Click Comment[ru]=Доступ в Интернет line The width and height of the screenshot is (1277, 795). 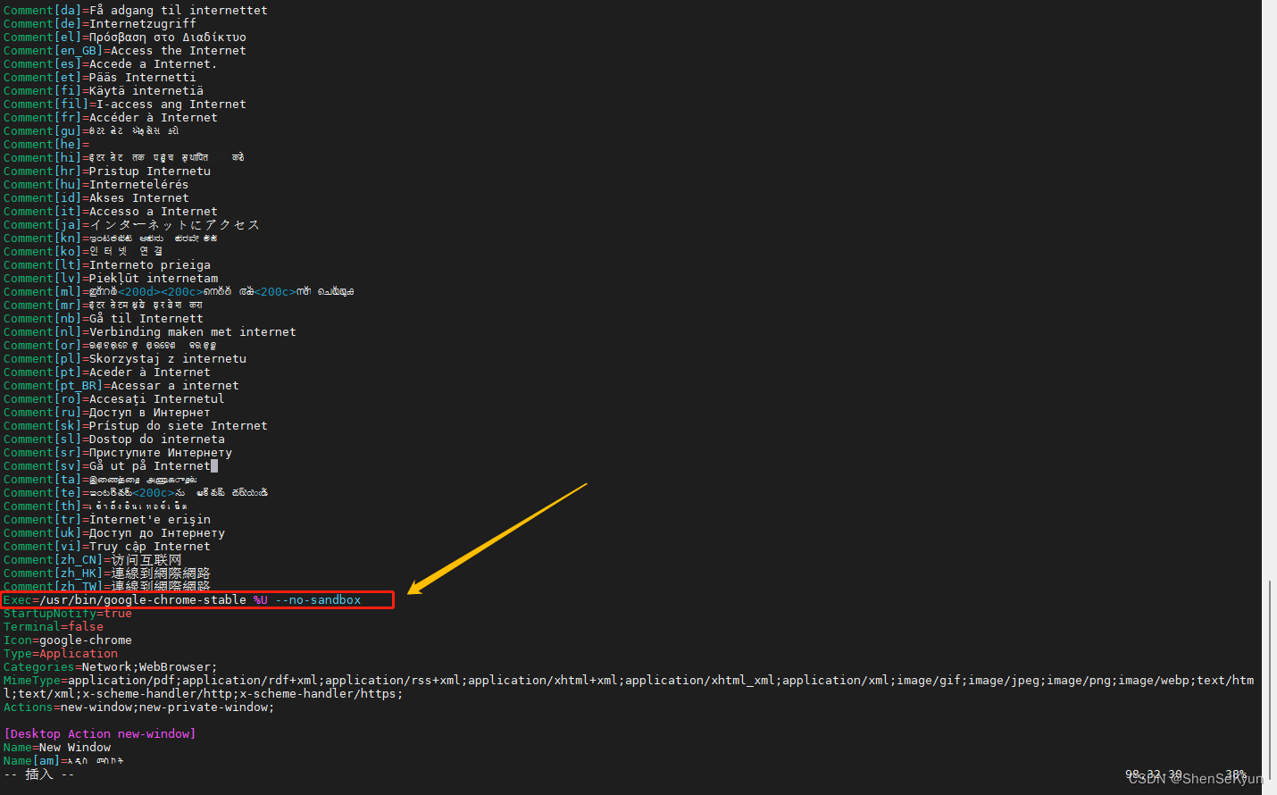pos(106,413)
